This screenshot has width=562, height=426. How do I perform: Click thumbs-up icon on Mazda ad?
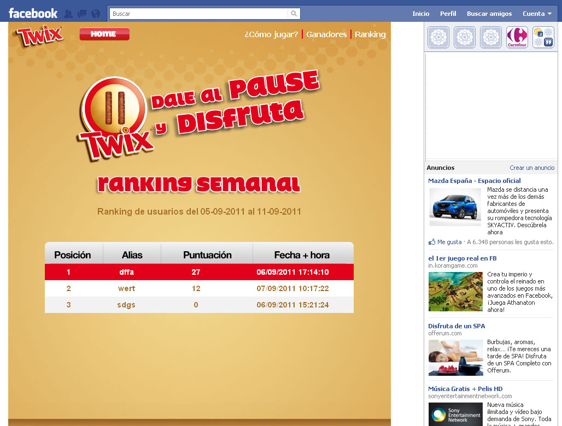(432, 242)
